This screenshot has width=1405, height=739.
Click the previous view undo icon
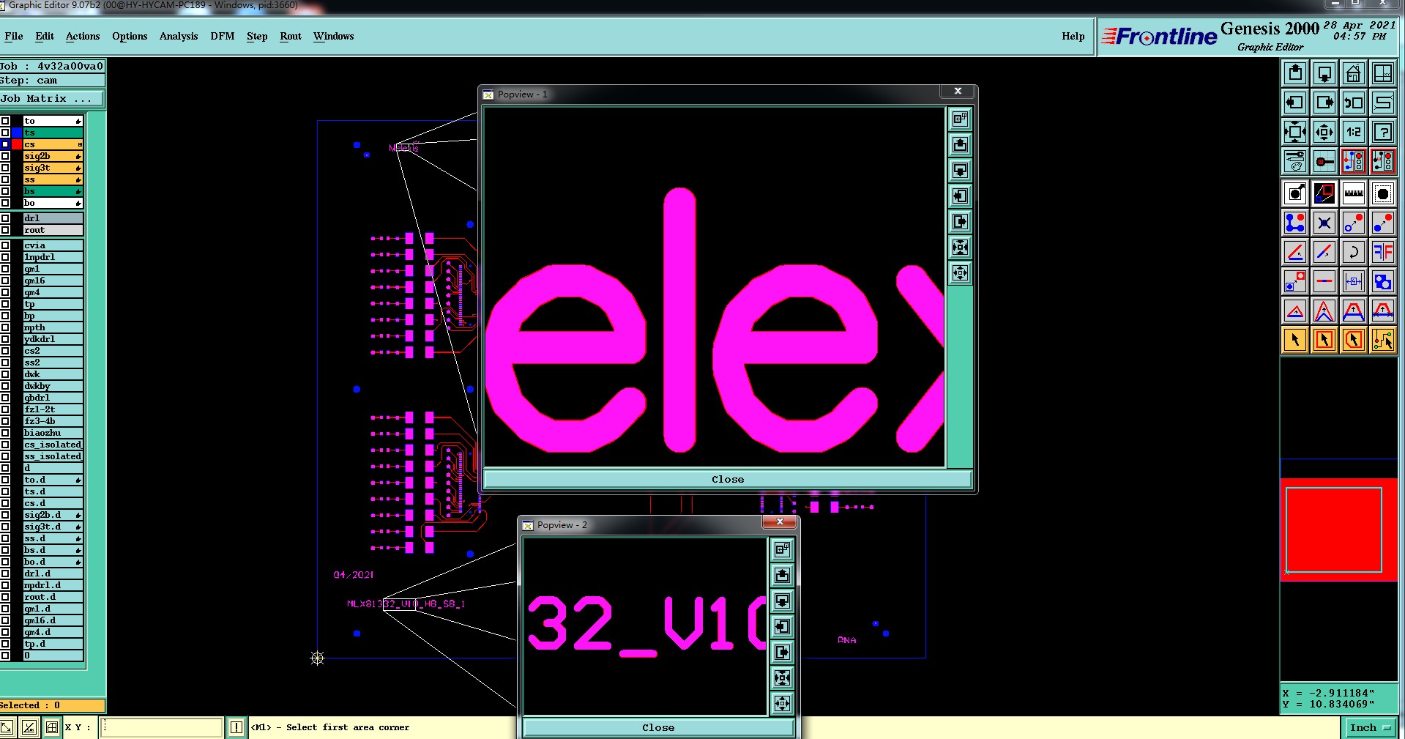coord(1354,103)
